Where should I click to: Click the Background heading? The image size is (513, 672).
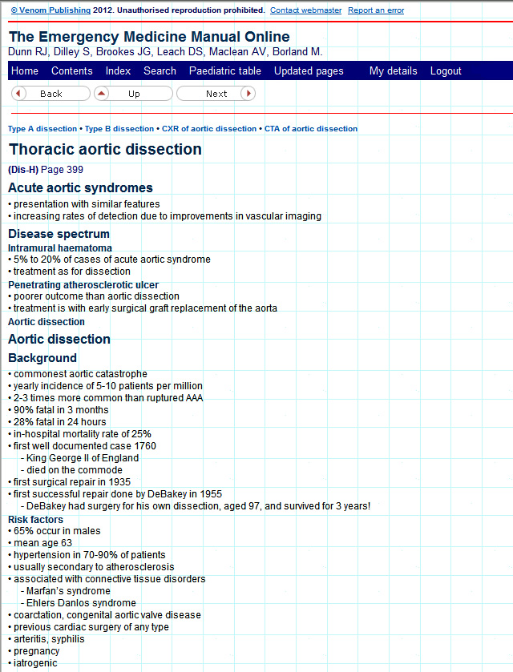click(42, 358)
